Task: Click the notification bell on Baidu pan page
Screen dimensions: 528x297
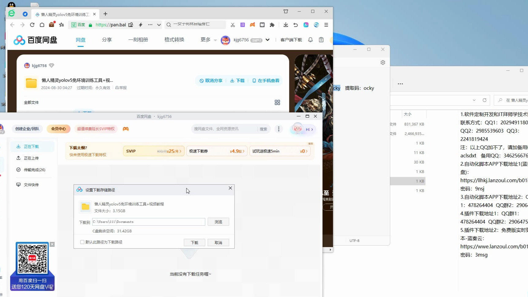Action: click(310, 40)
